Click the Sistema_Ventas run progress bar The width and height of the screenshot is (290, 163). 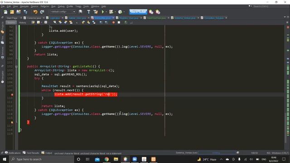(x=217, y=153)
